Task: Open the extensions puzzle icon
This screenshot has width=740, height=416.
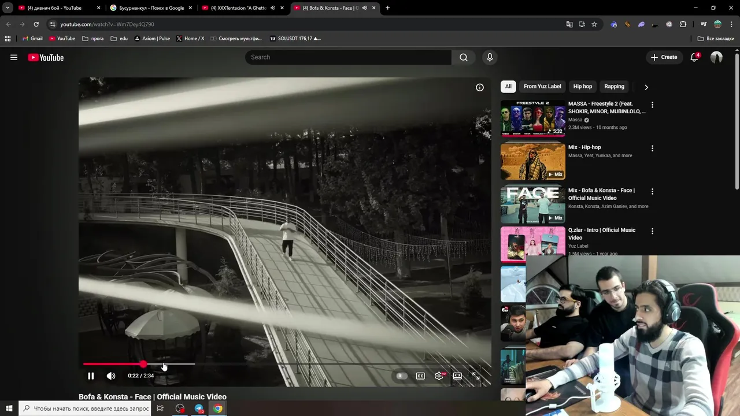Action: [x=683, y=24]
